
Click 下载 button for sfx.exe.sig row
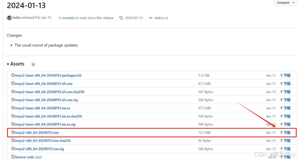coord(285,100)
